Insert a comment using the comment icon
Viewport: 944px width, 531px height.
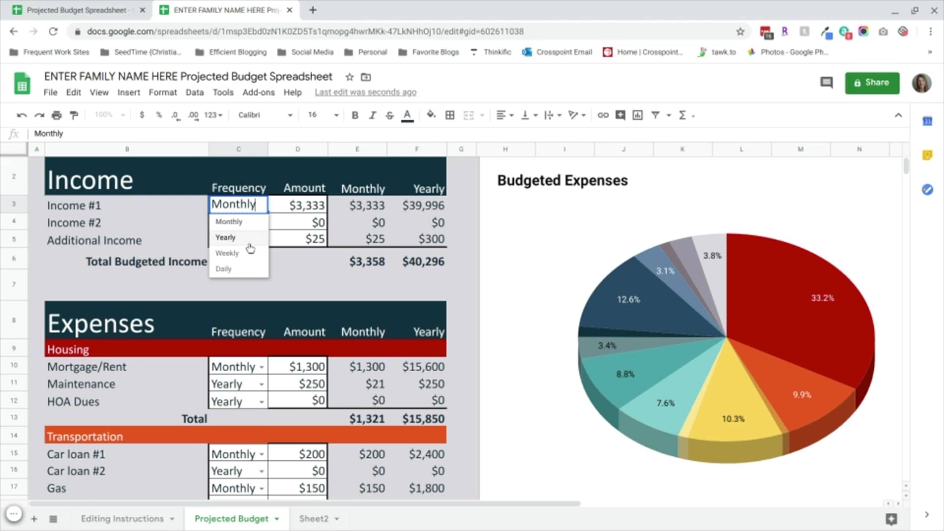620,115
